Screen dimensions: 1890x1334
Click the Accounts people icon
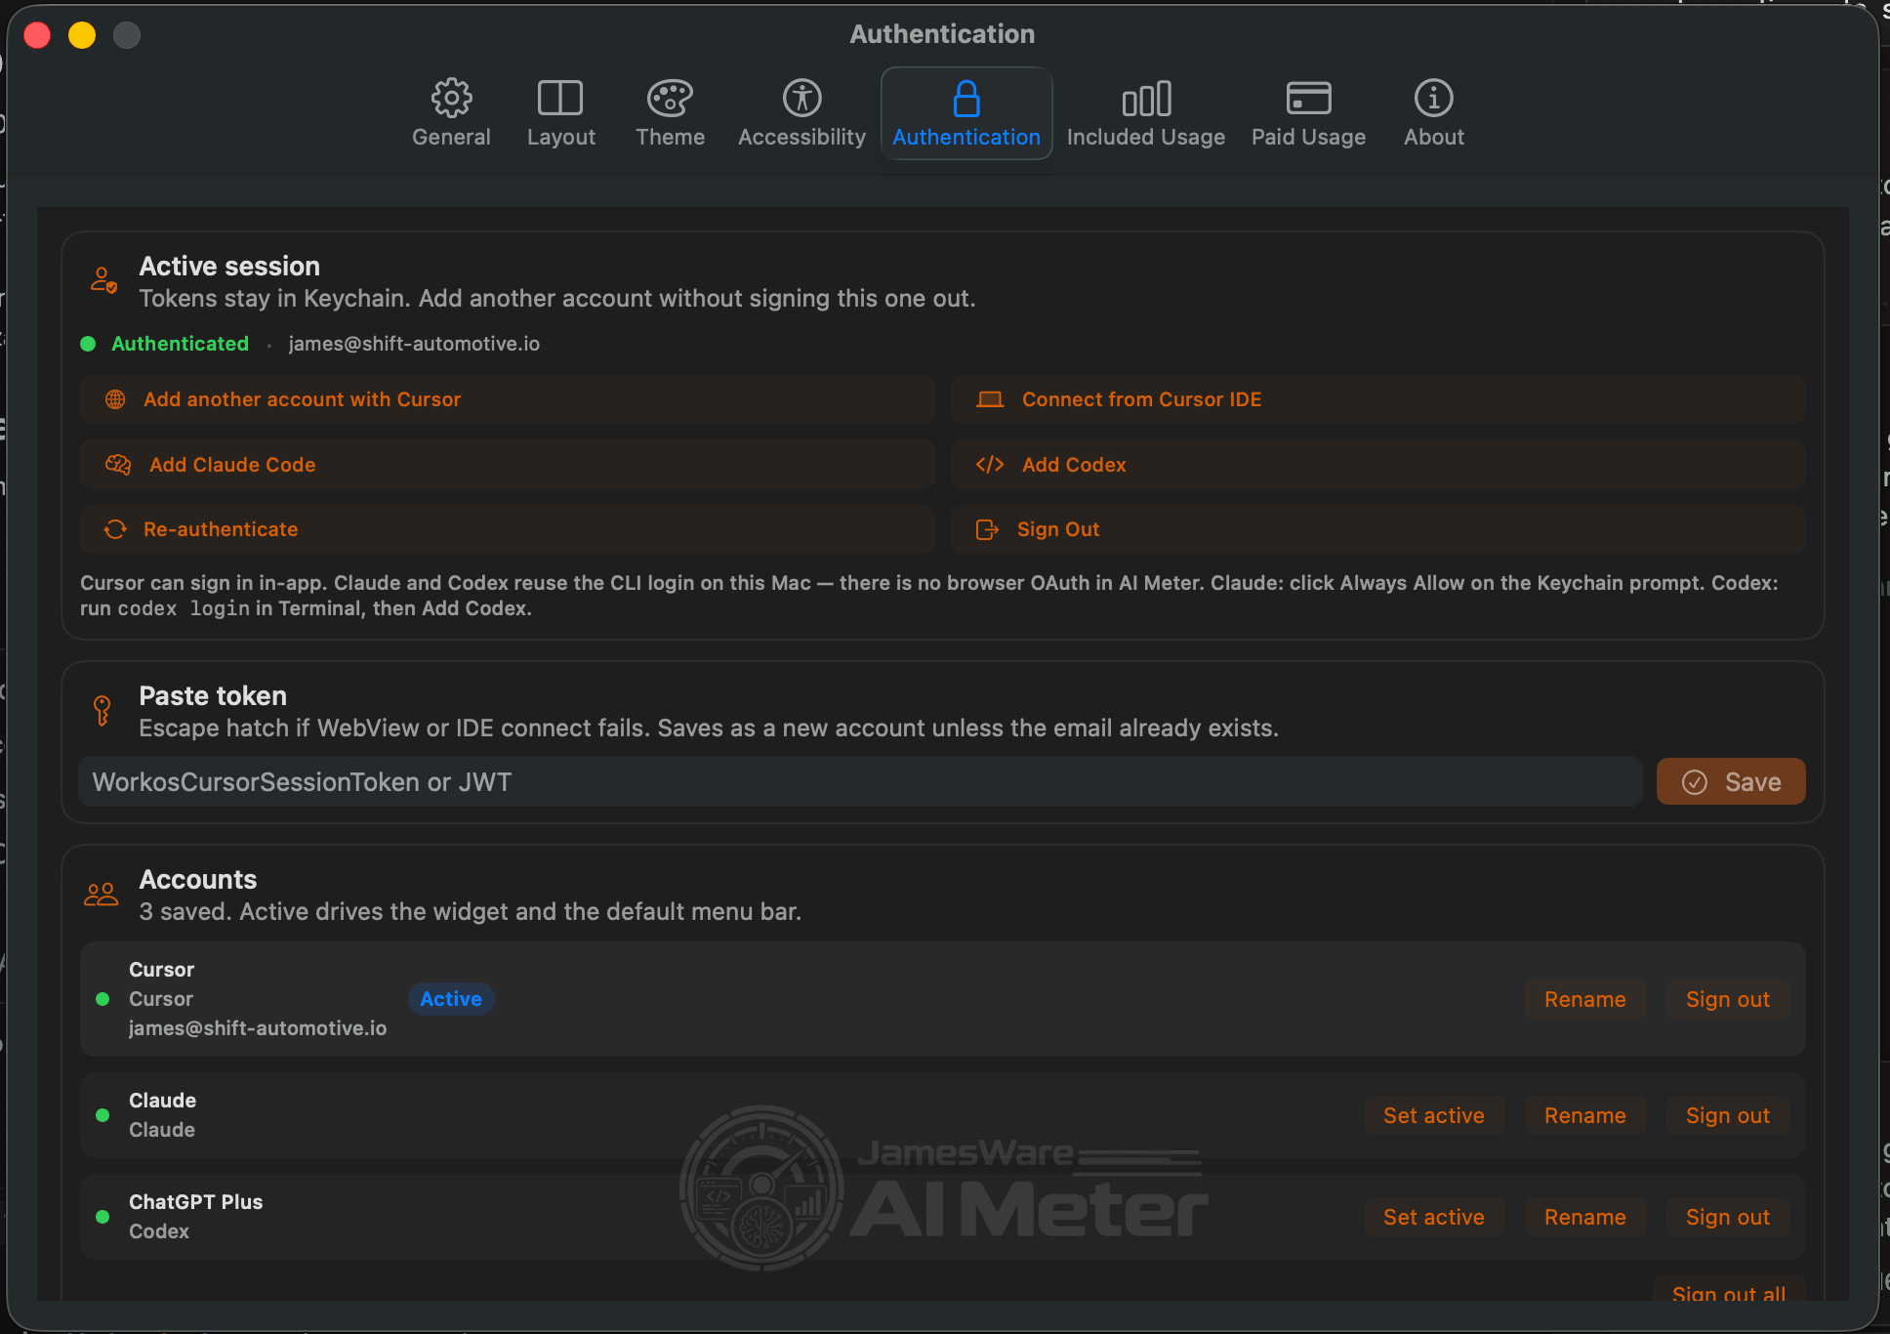(x=102, y=894)
